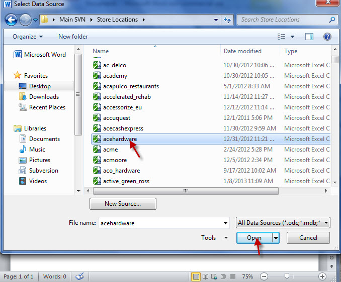Click the accuquest file icon
This screenshot has width=341, height=282.
(97, 118)
